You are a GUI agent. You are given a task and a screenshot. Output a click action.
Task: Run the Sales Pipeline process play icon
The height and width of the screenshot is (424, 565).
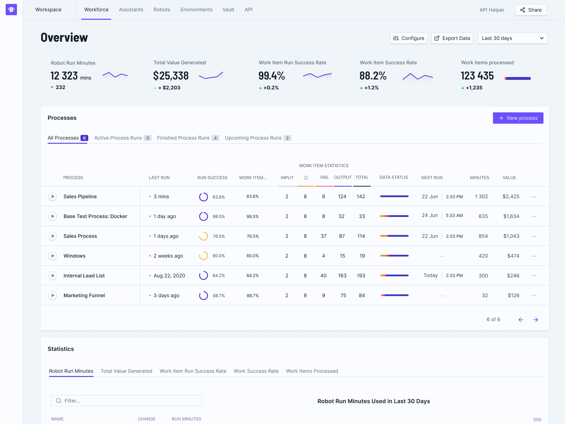pyautogui.click(x=53, y=196)
